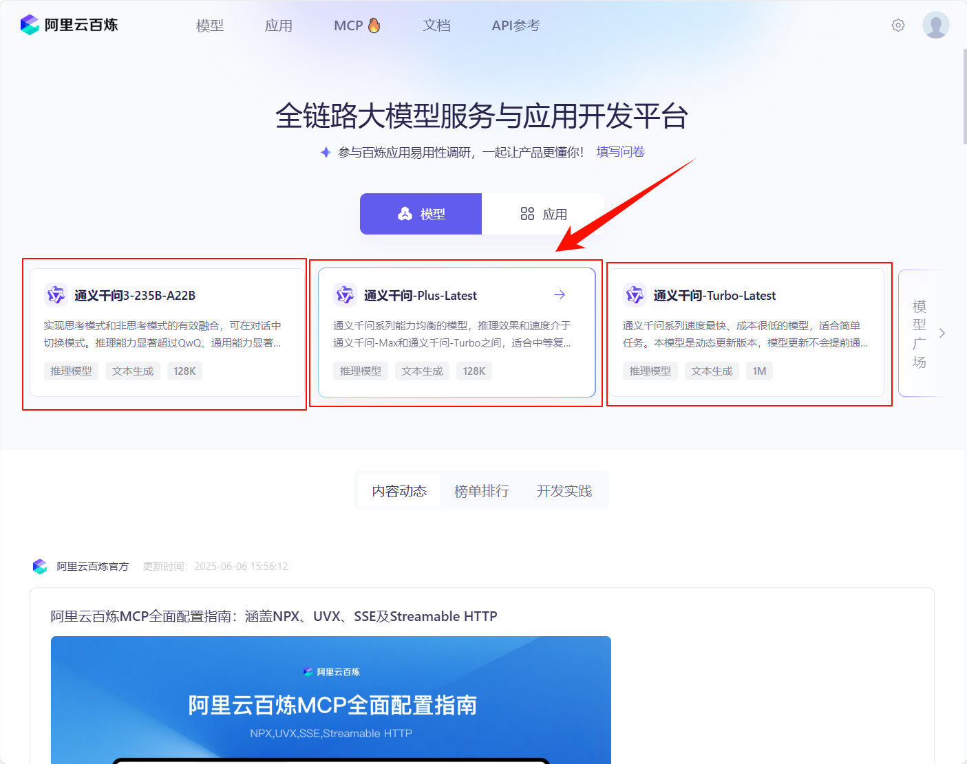The height and width of the screenshot is (764, 967).
Task: Click the 128K tag on 通义千问3-235B-A22B card
Action: click(184, 371)
